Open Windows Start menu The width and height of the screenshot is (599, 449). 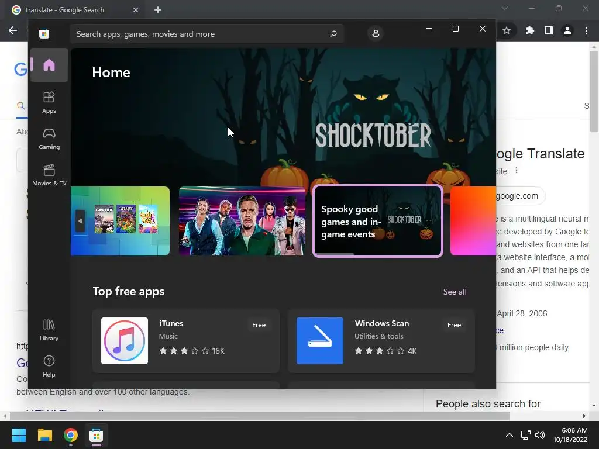19,435
